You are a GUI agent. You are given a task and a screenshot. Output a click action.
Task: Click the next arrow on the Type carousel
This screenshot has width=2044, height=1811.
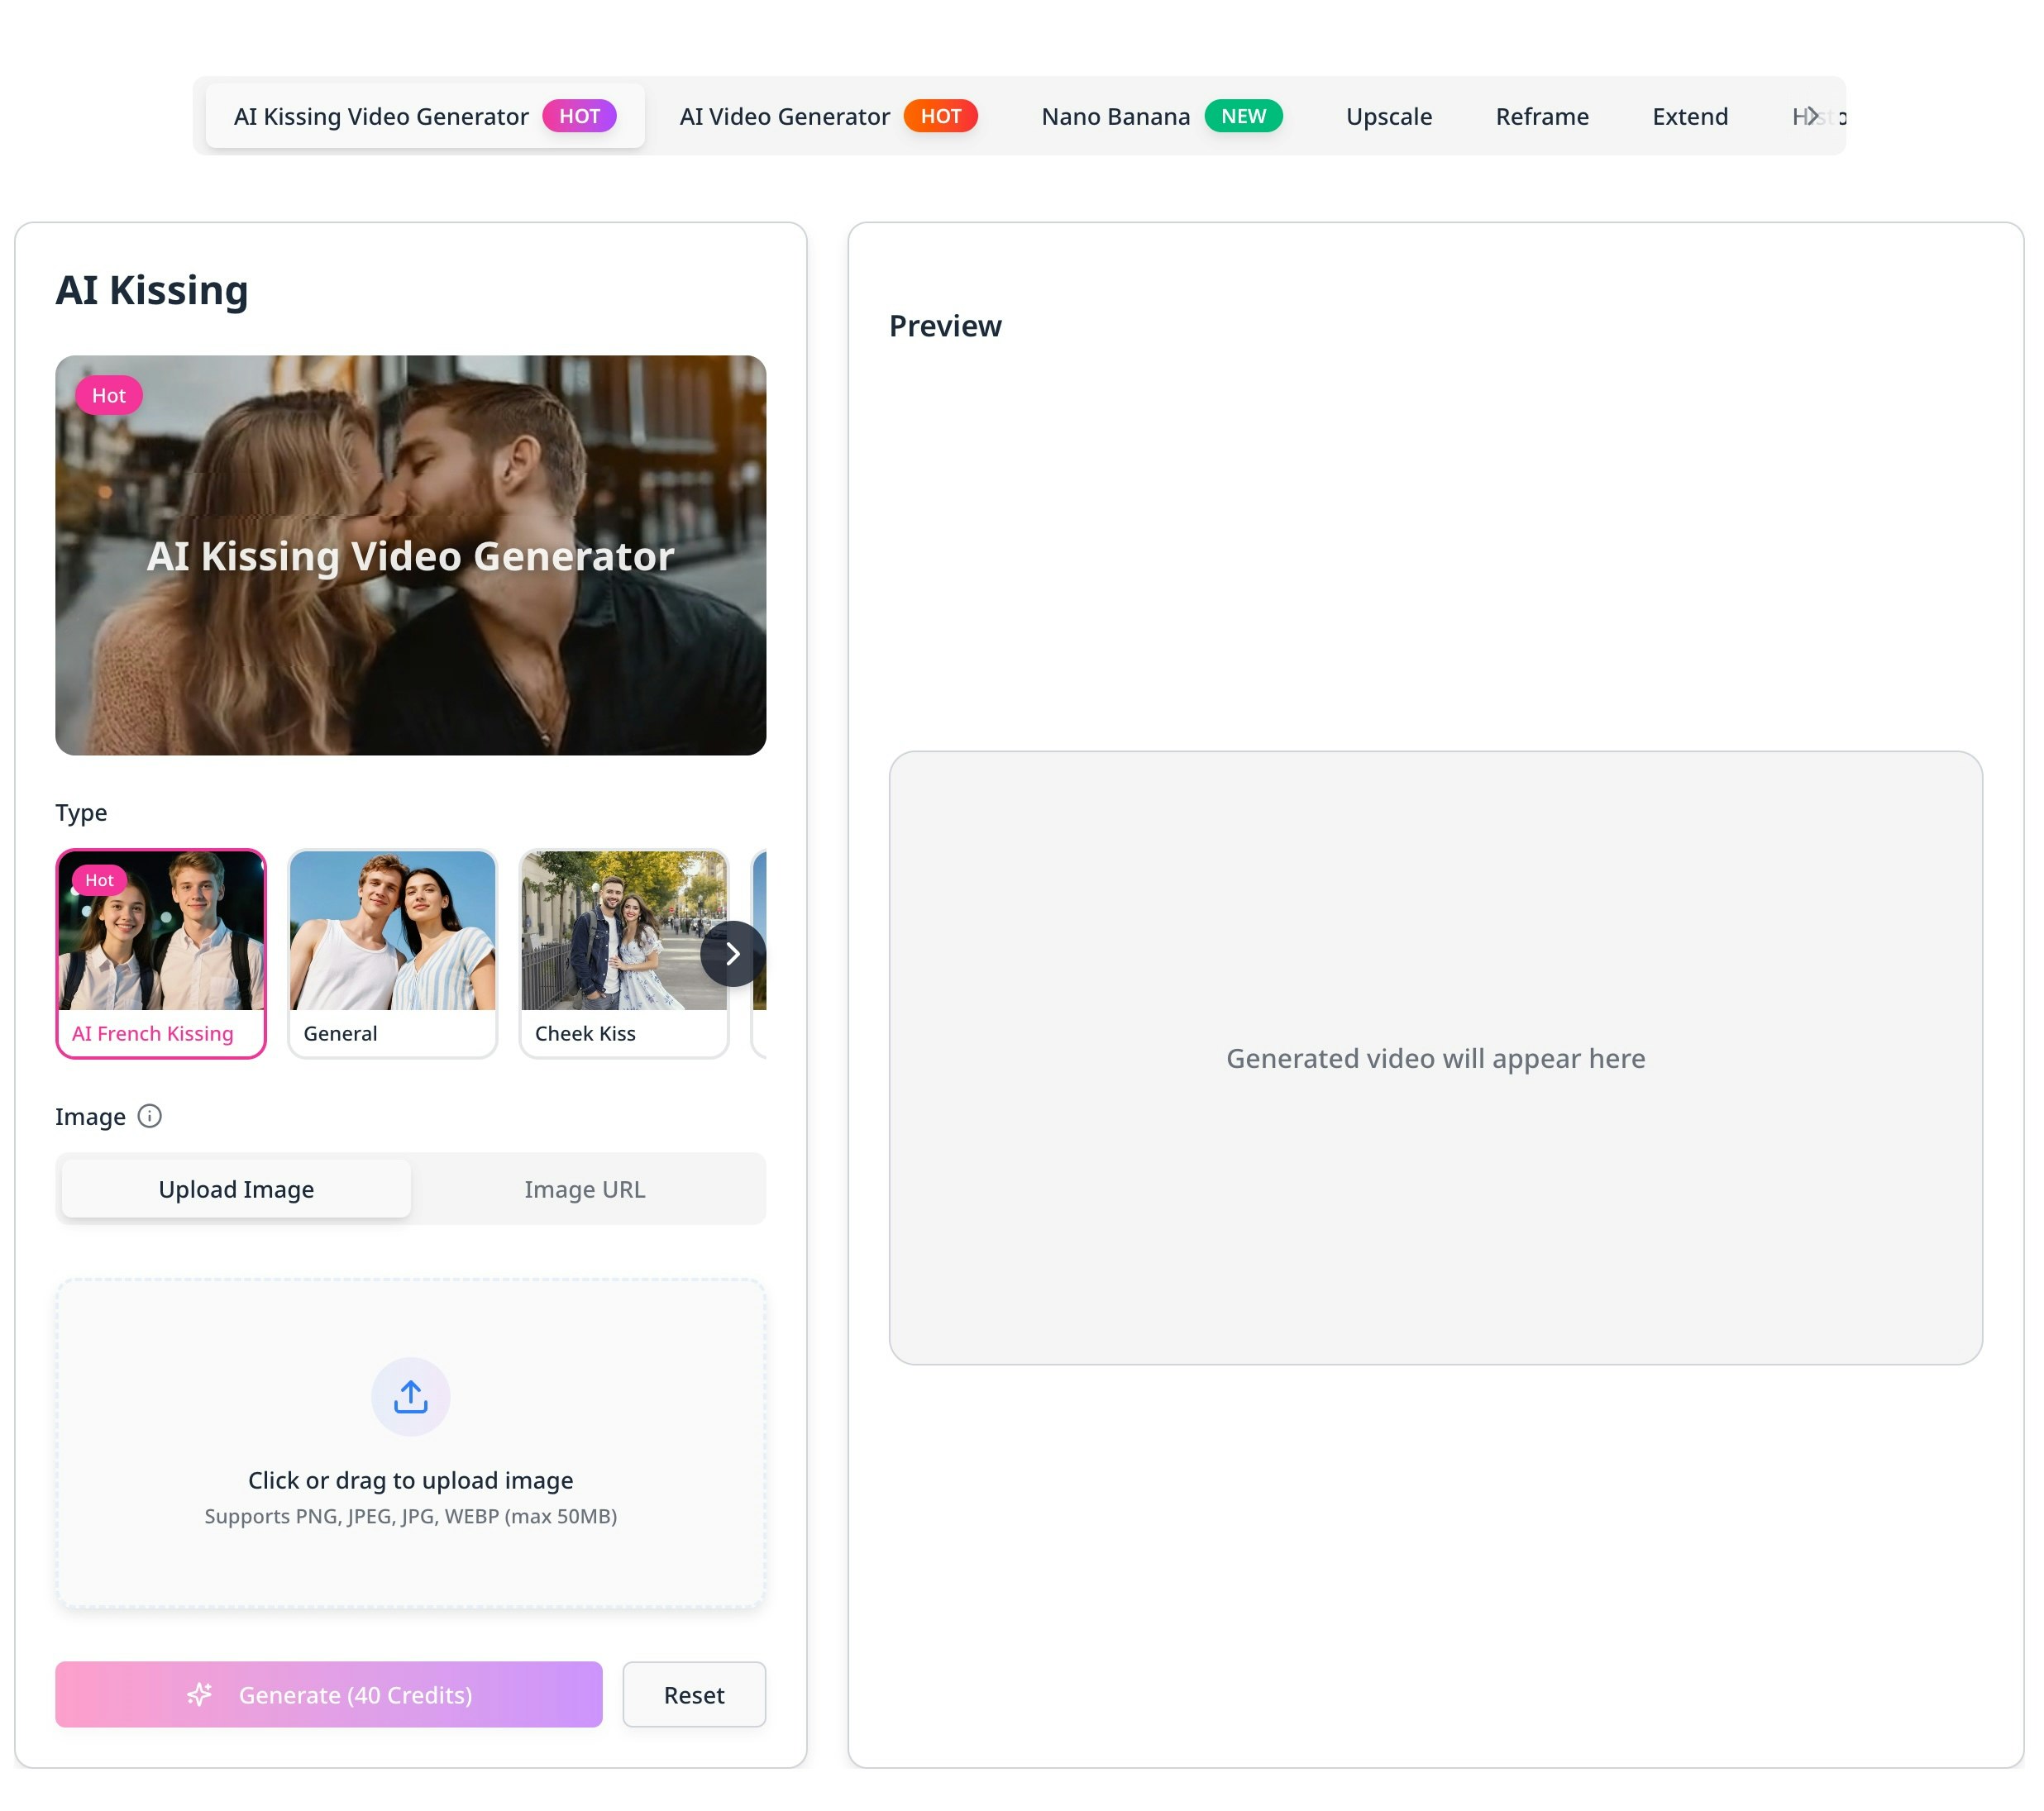pos(733,955)
